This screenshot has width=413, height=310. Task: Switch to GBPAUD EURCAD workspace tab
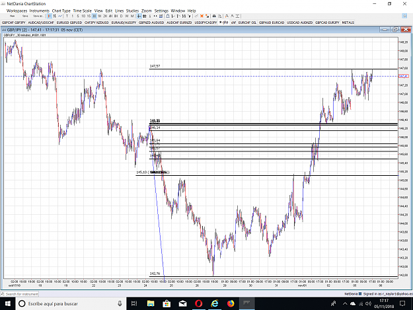click(272, 22)
